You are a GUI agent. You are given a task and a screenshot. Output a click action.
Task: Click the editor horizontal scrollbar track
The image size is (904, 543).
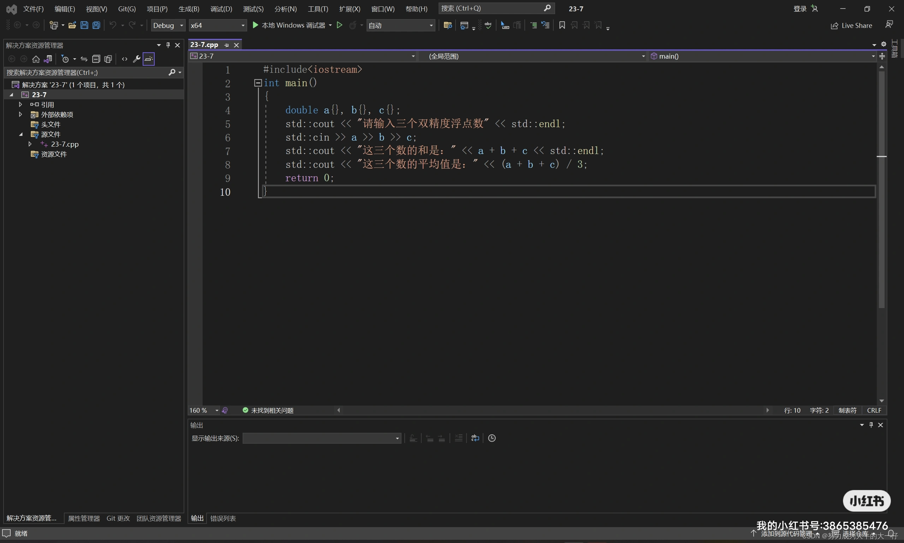(x=553, y=410)
